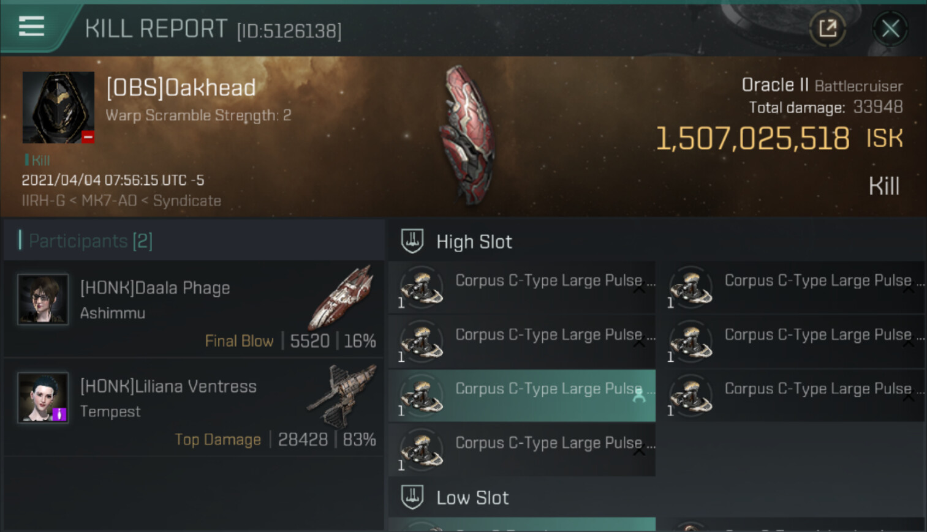Viewport: 927px width, 532px height.
Task: Open the hamburger menu
Action: point(32,27)
